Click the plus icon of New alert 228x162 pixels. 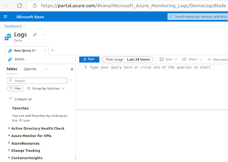209,59
